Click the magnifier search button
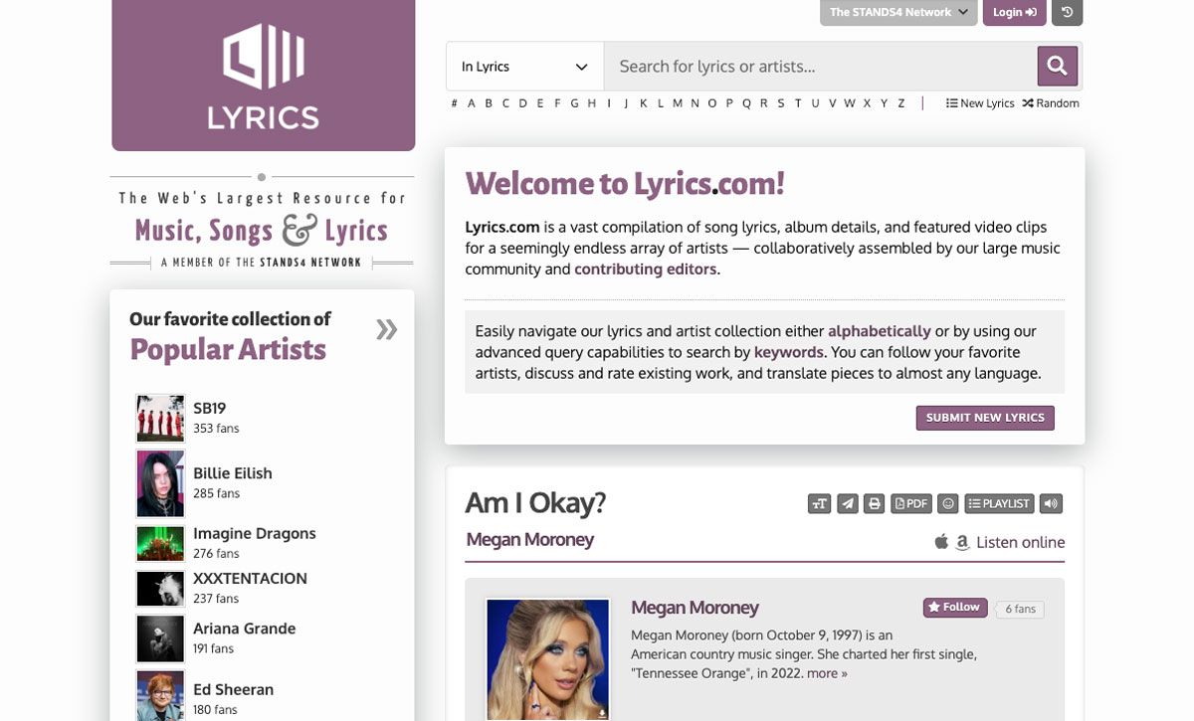 click(x=1057, y=66)
